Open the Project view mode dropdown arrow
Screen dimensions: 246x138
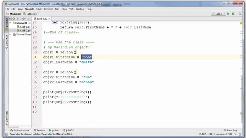click(10, 19)
